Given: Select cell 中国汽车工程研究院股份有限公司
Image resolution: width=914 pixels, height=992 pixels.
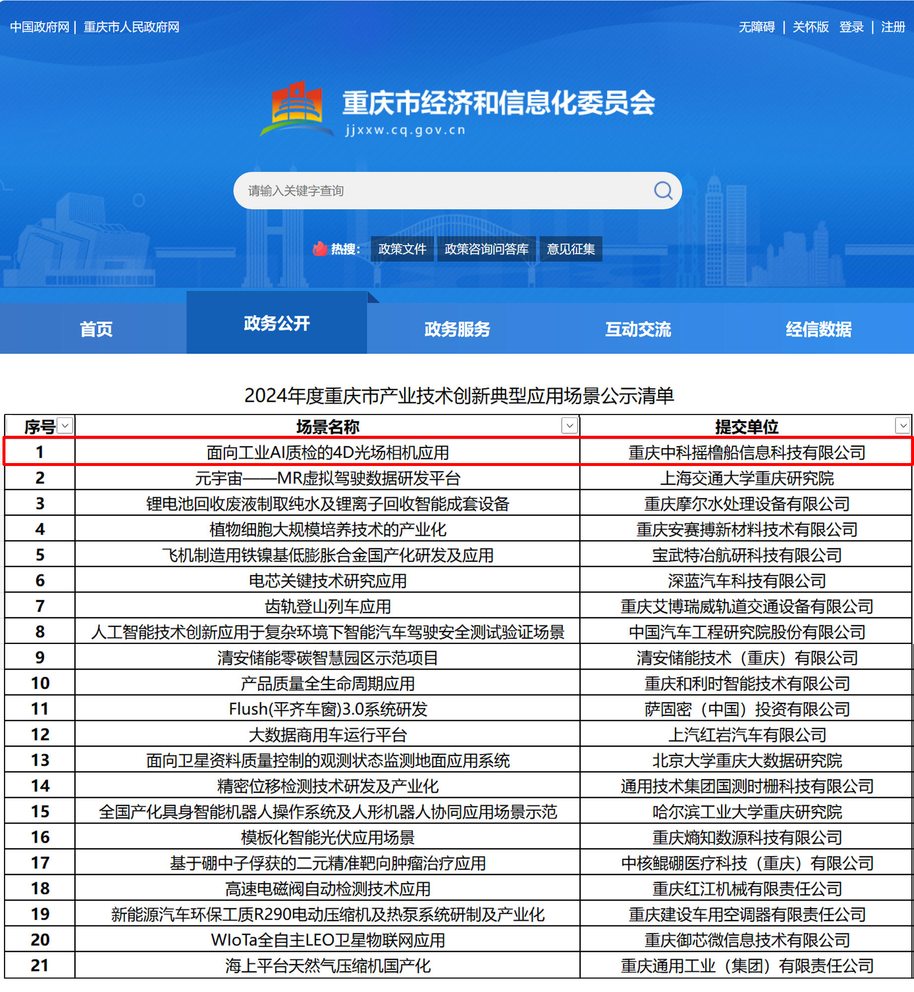Looking at the screenshot, I should (746, 632).
